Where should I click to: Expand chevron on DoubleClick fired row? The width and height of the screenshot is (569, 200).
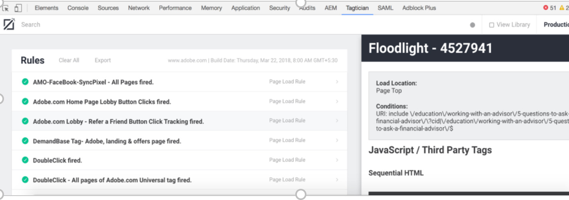click(x=337, y=160)
